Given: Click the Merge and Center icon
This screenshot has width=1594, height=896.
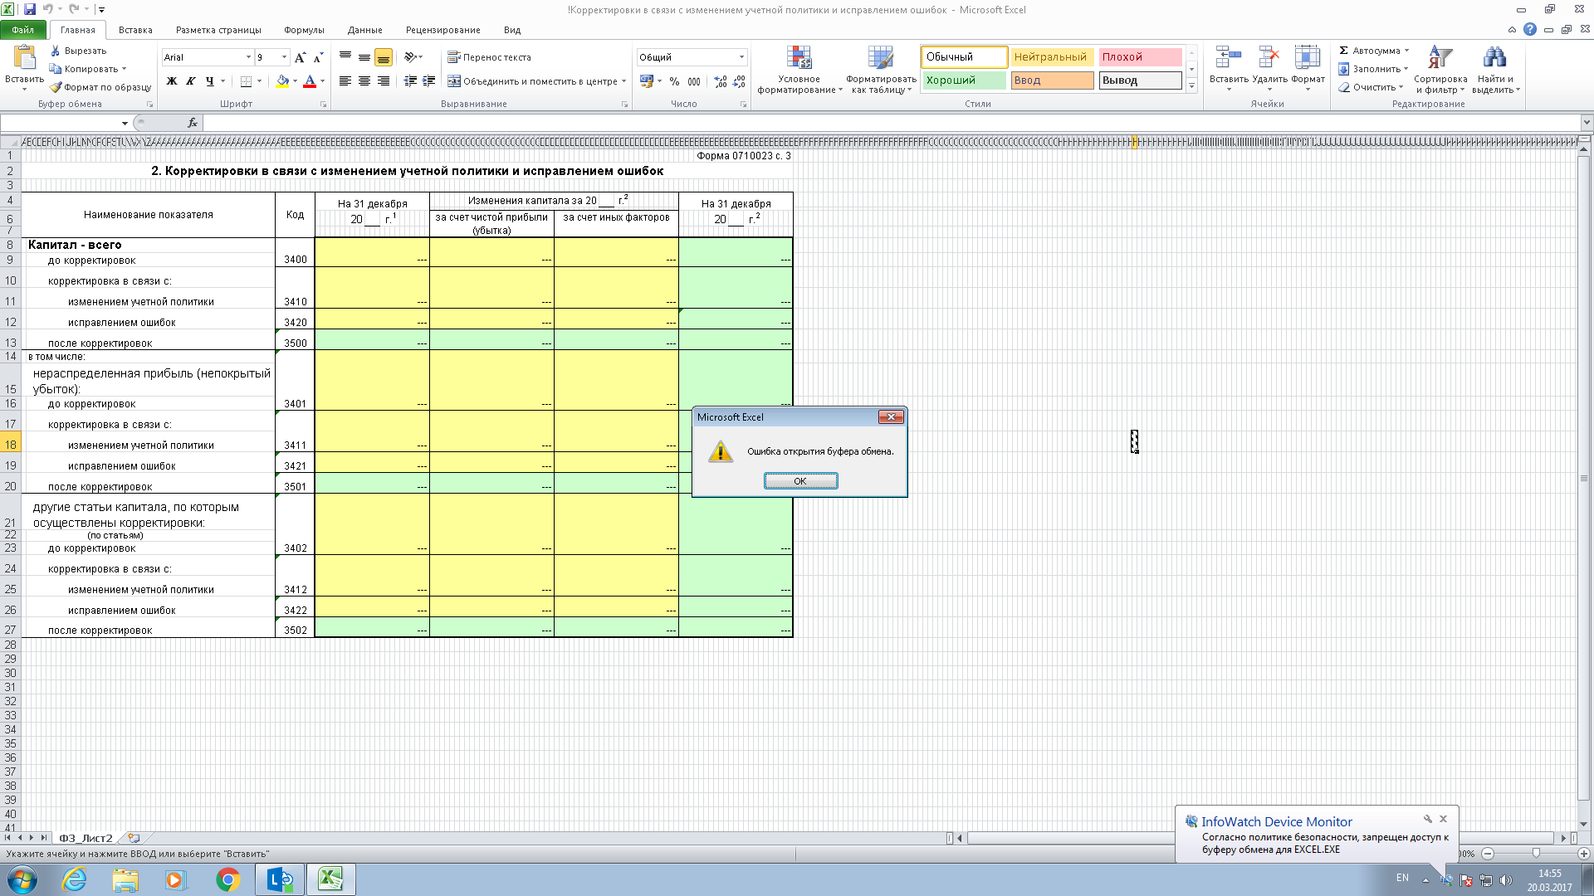Looking at the screenshot, I should point(454,81).
